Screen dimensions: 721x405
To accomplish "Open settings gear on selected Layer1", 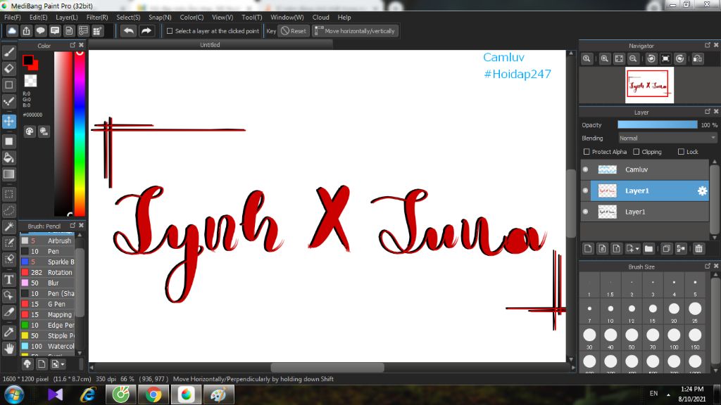I will 702,191.
